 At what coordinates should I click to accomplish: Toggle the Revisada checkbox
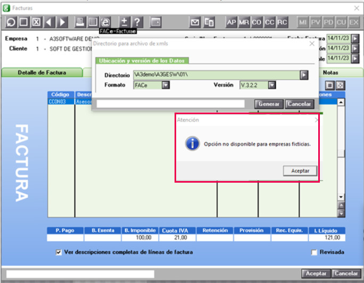click(314, 252)
